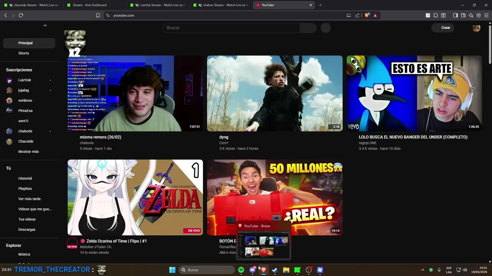Open LuizVuk subscription channel
This screenshot has width=492, height=276.
click(x=29, y=80)
